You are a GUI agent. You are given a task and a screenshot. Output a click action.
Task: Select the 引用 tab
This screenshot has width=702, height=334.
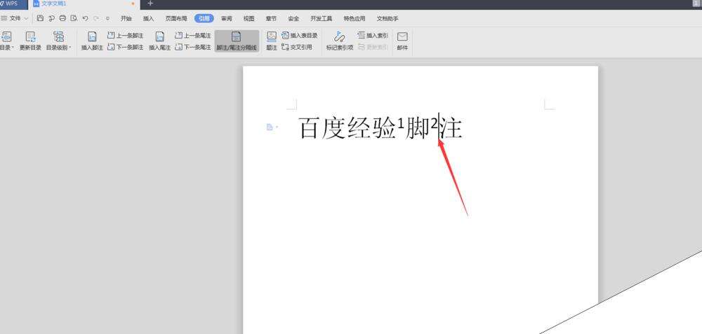tap(204, 19)
